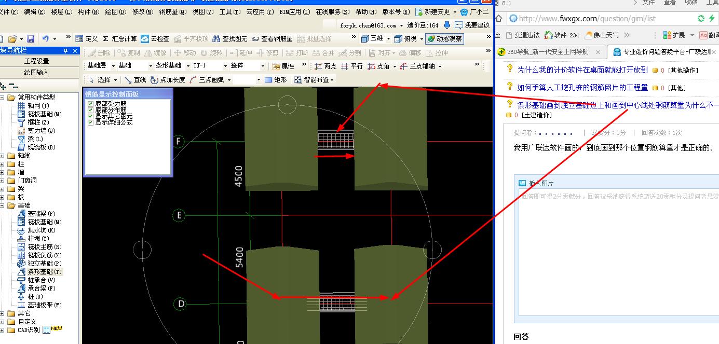719x344 pixels.
Task: Open 智能布置 smart layout
Action: click(314, 80)
